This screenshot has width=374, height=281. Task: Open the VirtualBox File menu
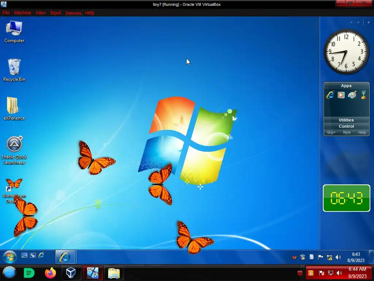click(x=6, y=13)
